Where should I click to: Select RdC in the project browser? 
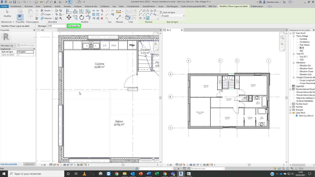(301, 51)
